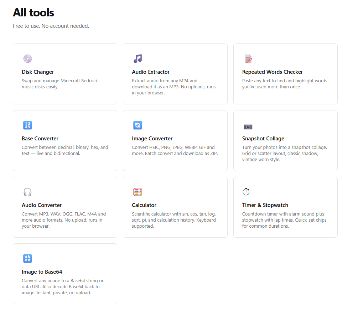This screenshot has height=326, width=358.
Task: Open the Repeated Words Checker title
Action: [x=273, y=72]
